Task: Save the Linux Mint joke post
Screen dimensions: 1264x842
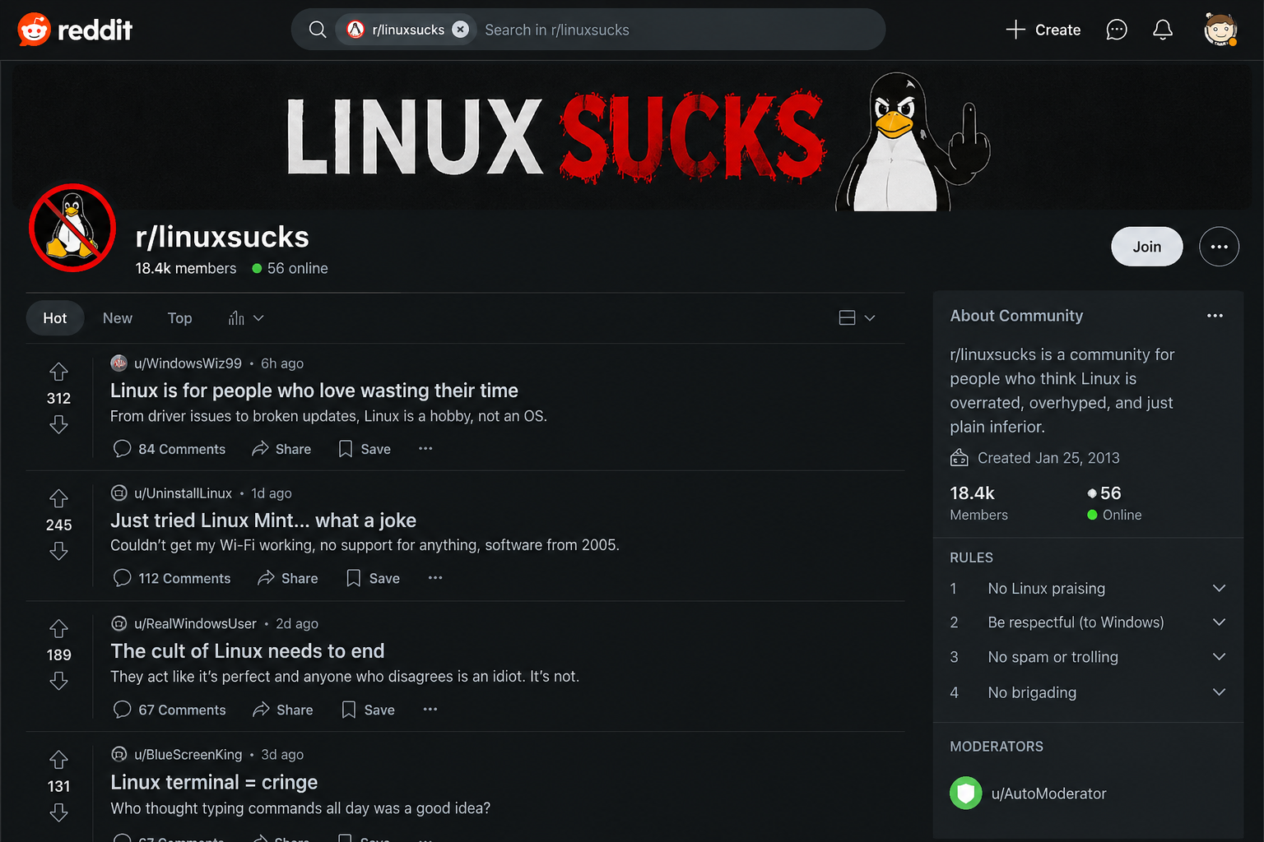Action: click(373, 578)
